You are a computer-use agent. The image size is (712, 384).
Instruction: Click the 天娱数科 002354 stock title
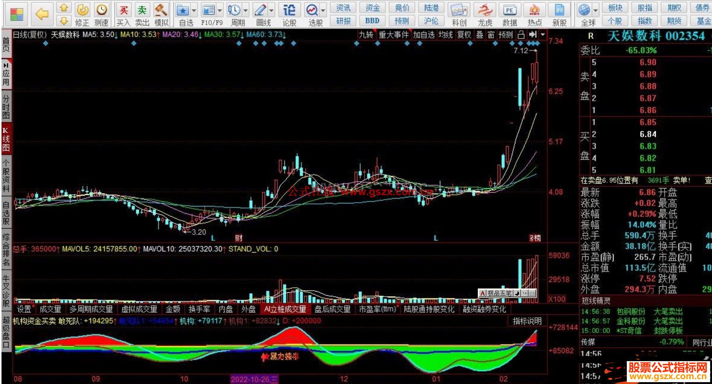(656, 36)
